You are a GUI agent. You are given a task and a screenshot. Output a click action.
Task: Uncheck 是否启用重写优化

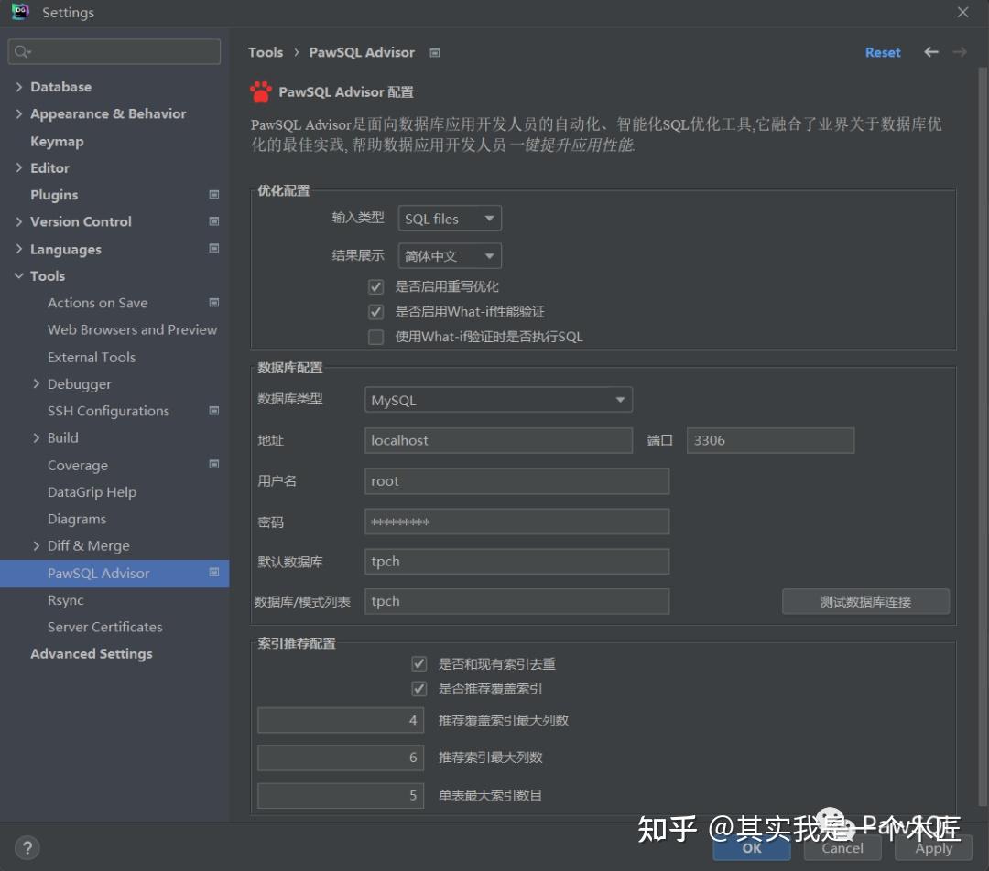click(375, 286)
